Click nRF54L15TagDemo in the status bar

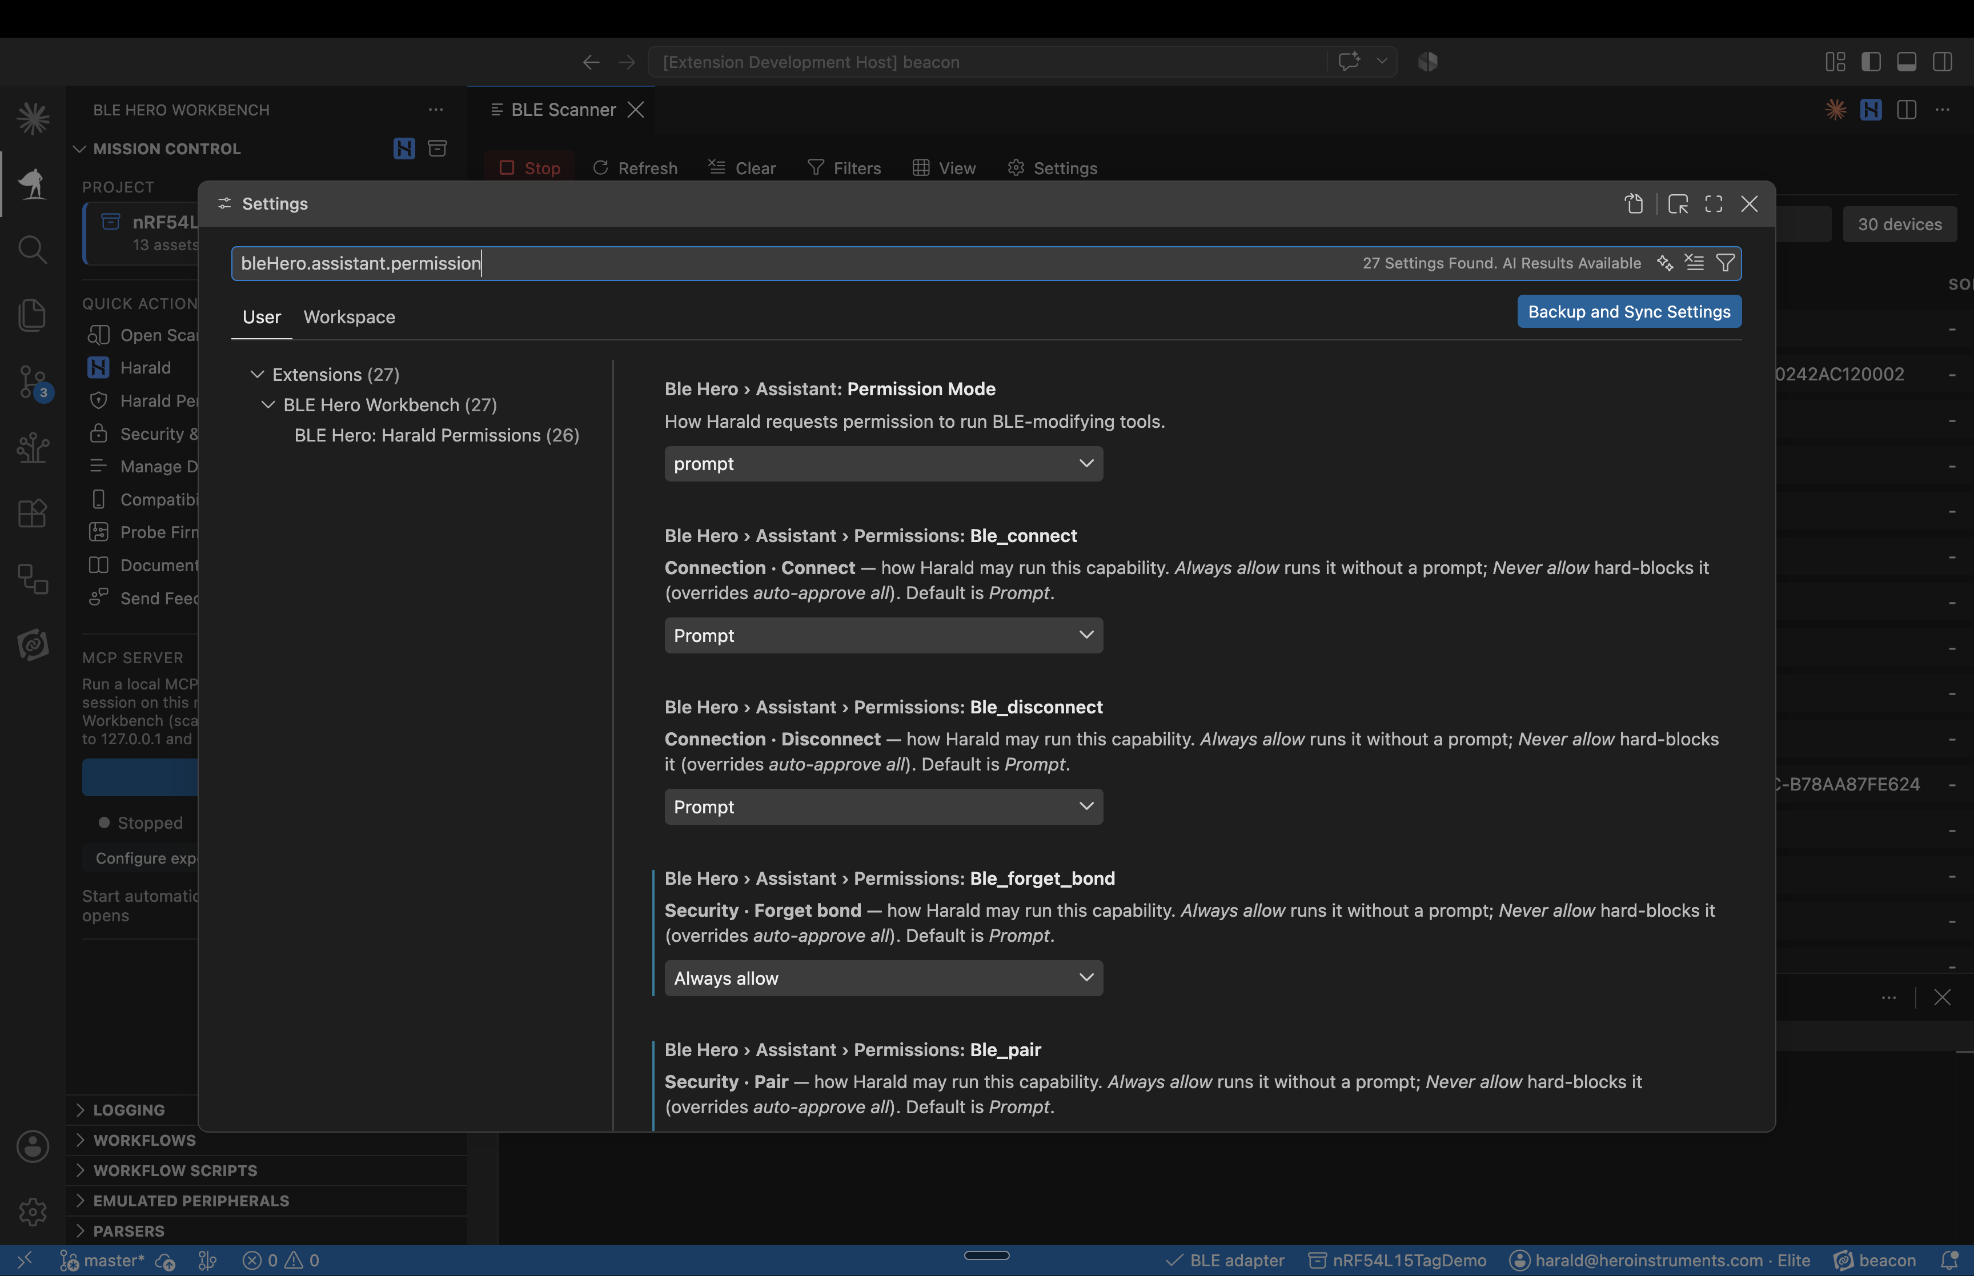1398,1261
